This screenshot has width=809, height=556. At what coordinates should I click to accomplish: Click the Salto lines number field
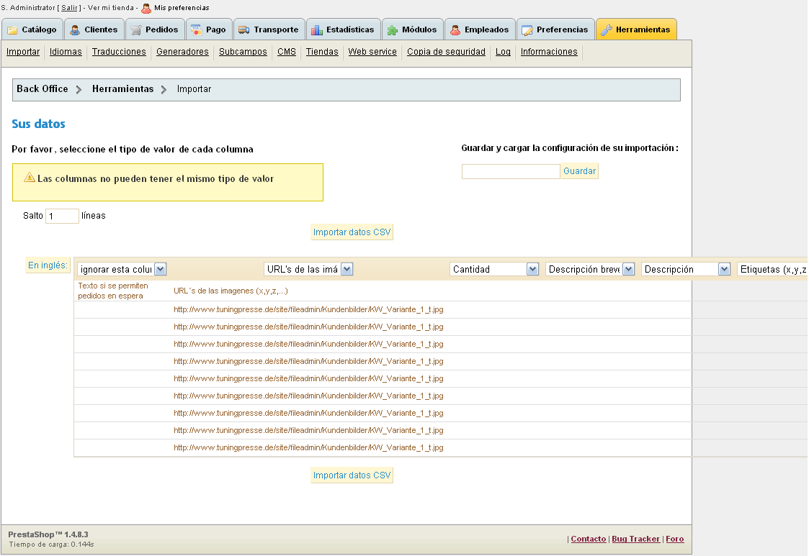pyautogui.click(x=62, y=216)
